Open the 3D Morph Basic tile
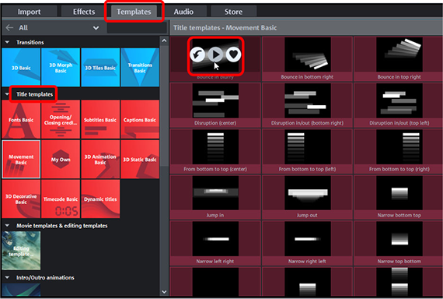Viewport: 443px width, 299px height. point(61,68)
